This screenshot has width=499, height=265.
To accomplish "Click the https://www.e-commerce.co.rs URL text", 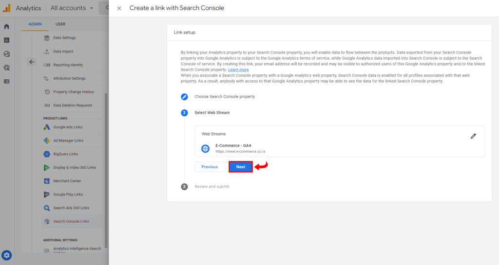I will tap(240, 152).
